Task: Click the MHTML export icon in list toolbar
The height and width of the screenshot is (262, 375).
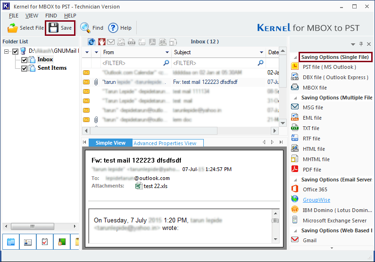Action: point(173,42)
